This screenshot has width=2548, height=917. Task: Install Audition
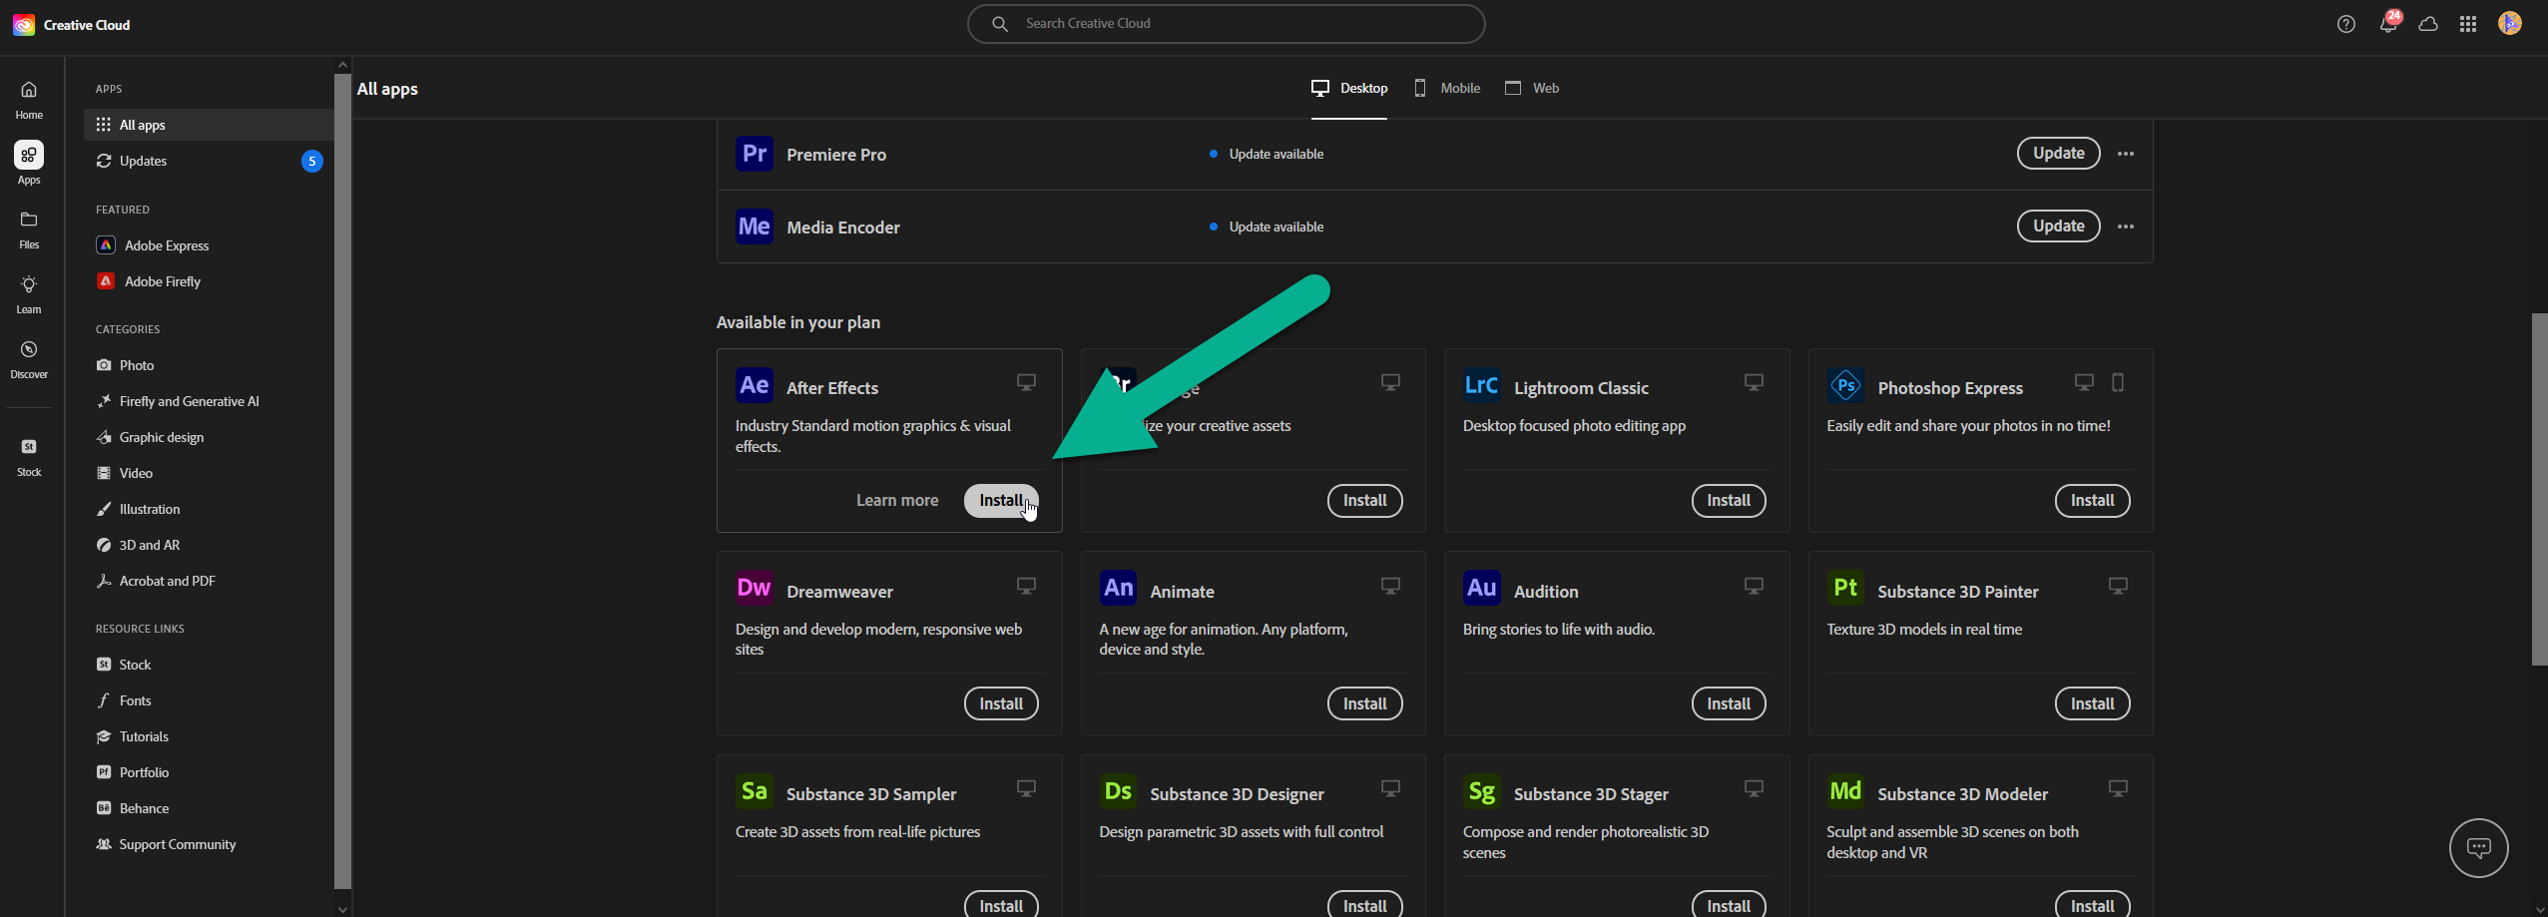[1729, 703]
